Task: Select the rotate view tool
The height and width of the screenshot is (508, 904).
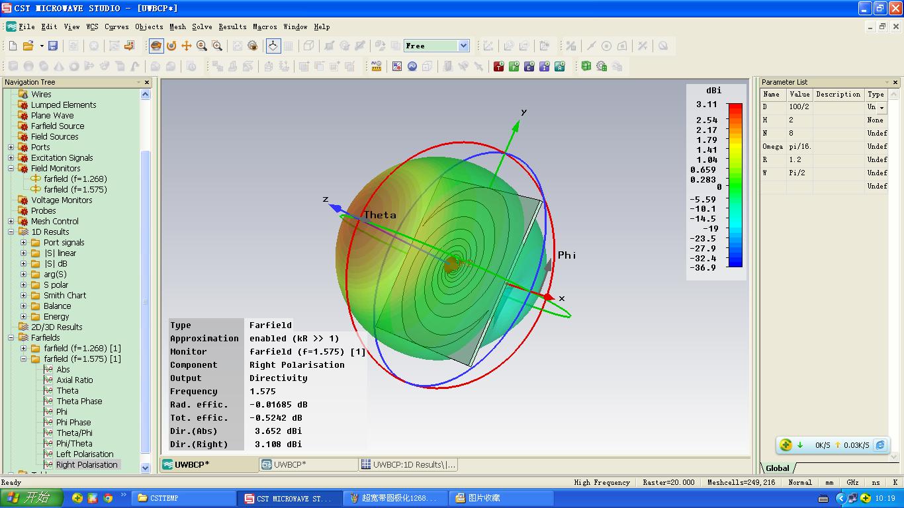Action: click(x=156, y=46)
